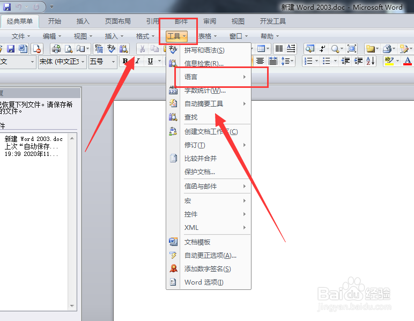Toggle Underline formatting
The width and height of the screenshot is (414, 321).
(x=150, y=61)
